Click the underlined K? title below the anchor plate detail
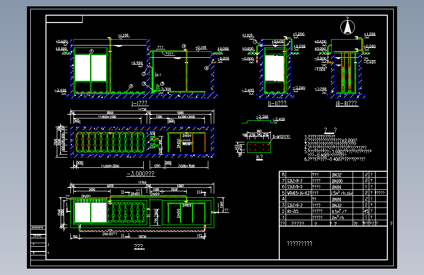The image size is (424, 275). [259, 157]
